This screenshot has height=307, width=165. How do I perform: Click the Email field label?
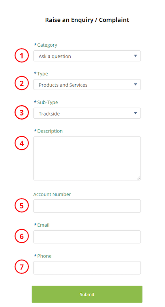coord(43,225)
